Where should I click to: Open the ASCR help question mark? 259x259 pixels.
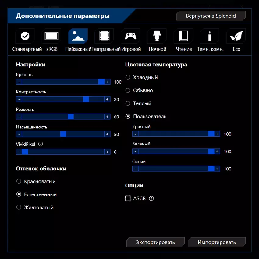click(151, 198)
